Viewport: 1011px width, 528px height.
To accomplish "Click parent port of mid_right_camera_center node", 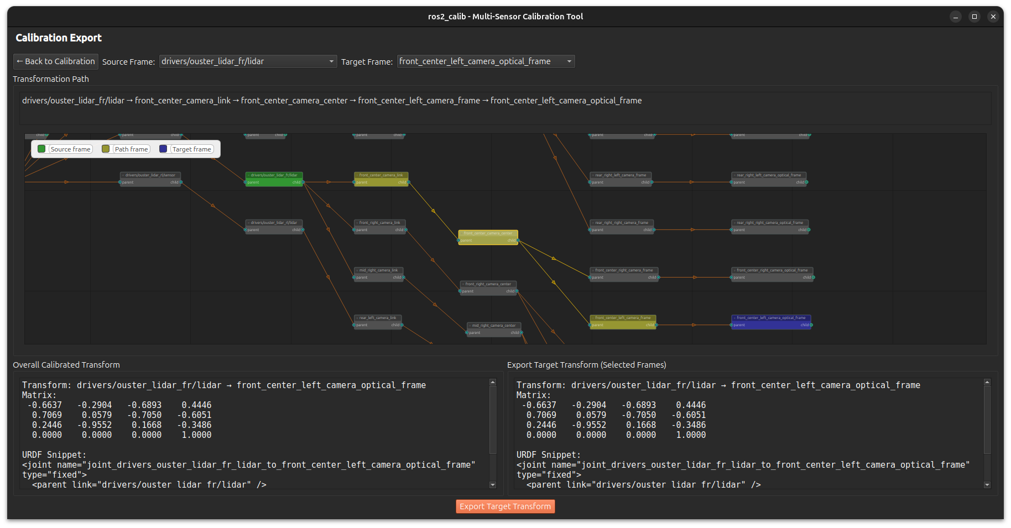I will pyautogui.click(x=467, y=332).
